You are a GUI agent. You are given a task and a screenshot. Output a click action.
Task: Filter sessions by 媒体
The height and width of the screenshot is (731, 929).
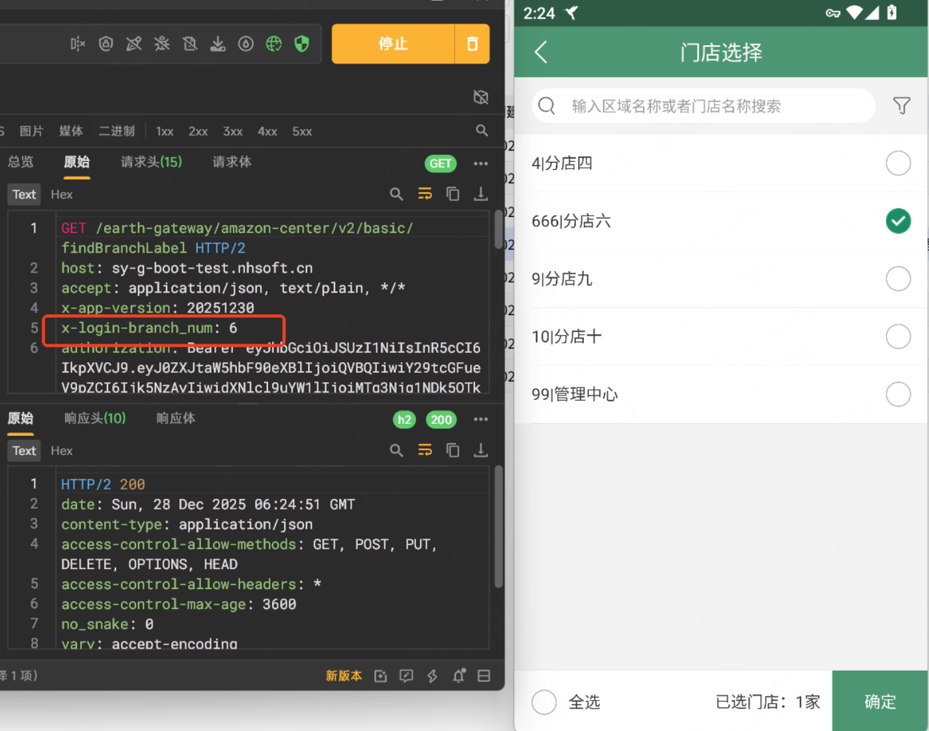(x=71, y=131)
